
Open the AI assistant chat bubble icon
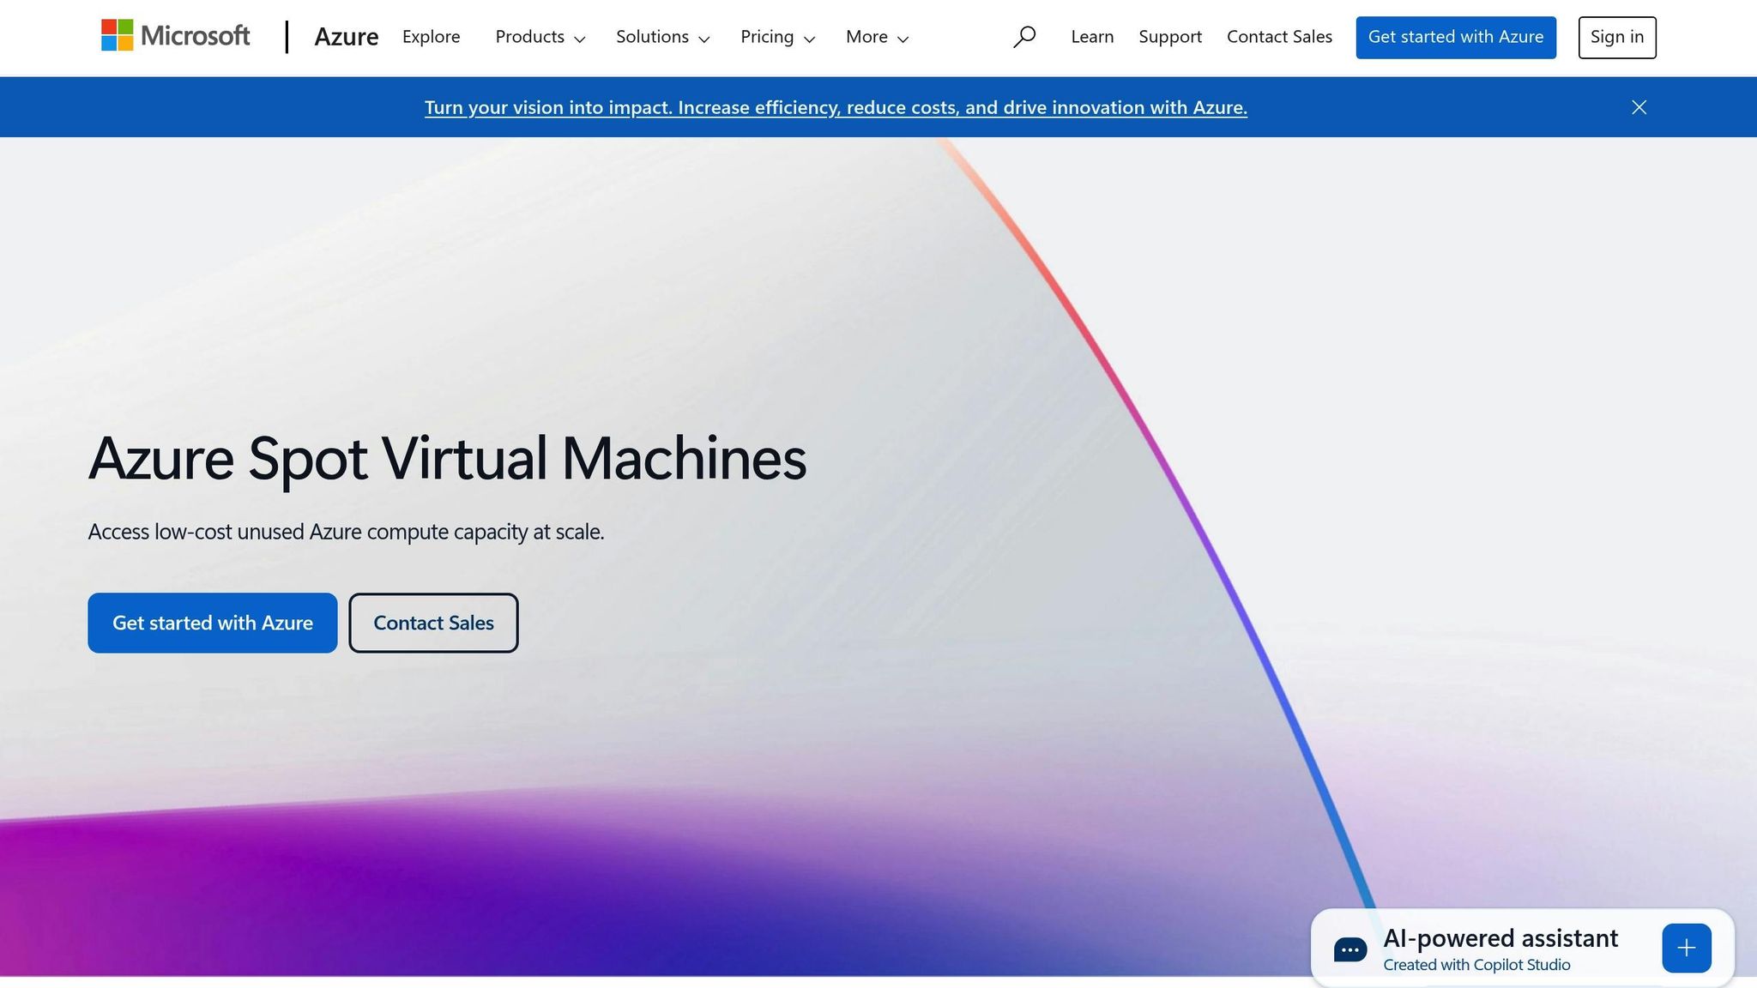tap(1349, 949)
